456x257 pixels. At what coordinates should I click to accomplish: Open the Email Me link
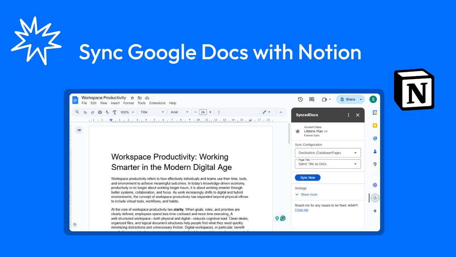pyautogui.click(x=301, y=210)
